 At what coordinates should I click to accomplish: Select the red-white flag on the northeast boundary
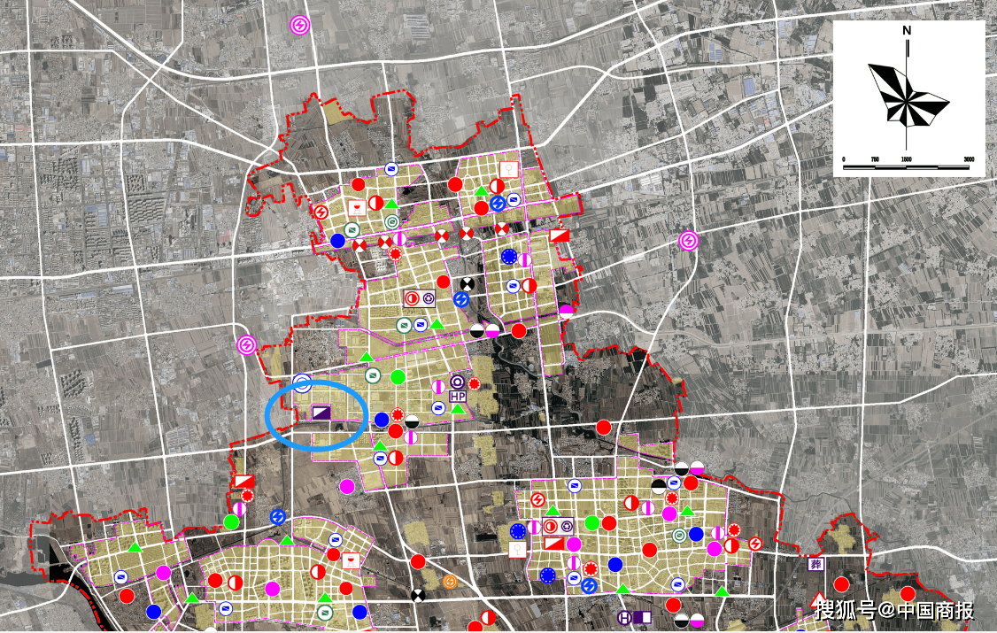560,235
